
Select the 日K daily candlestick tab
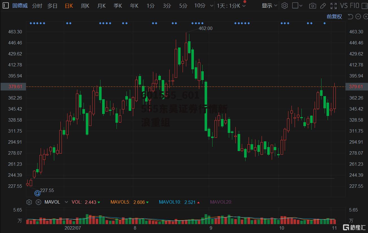pos(69,6)
